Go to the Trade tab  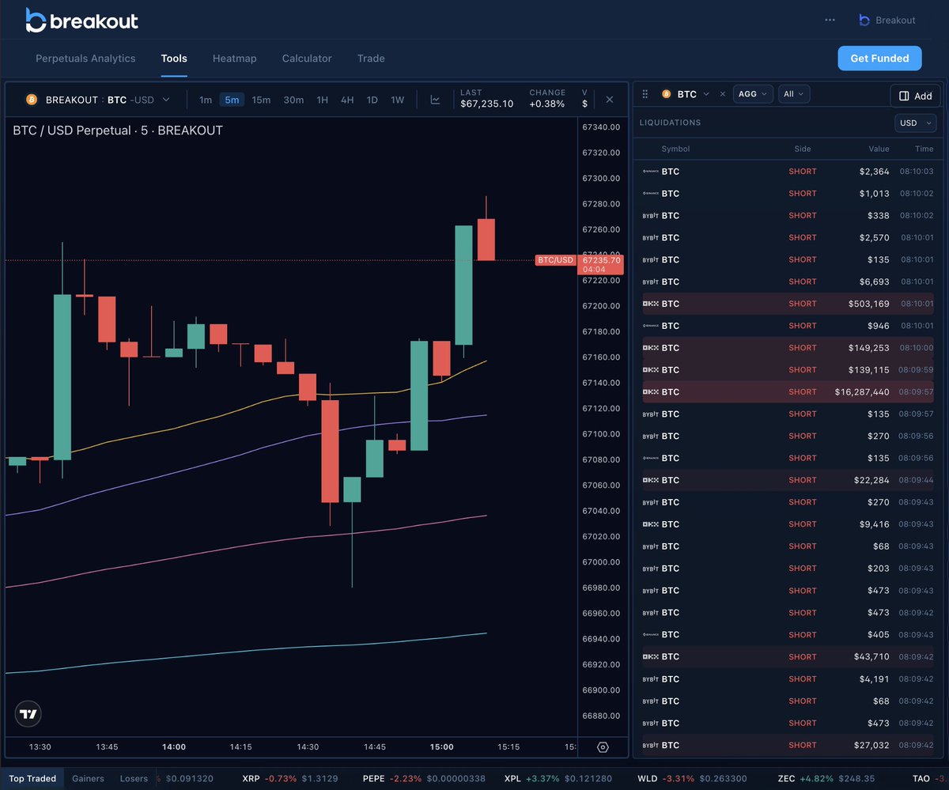click(x=371, y=59)
